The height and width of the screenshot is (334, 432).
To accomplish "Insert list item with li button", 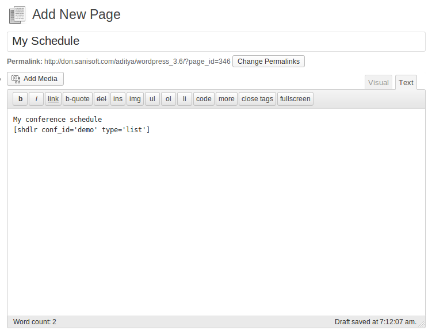I will click(185, 99).
